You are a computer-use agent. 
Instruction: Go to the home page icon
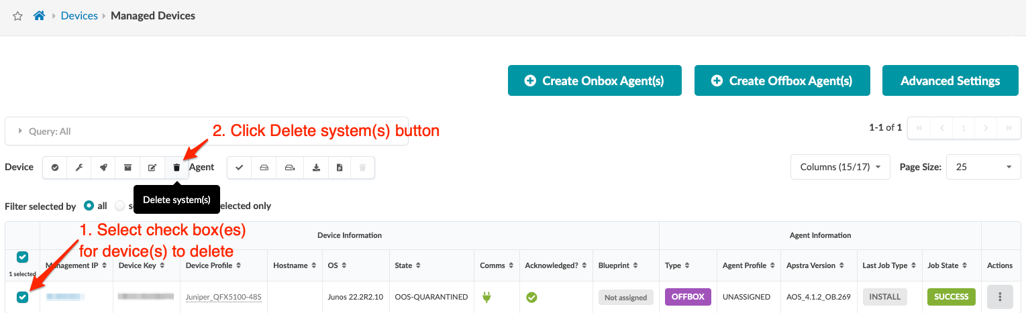39,15
